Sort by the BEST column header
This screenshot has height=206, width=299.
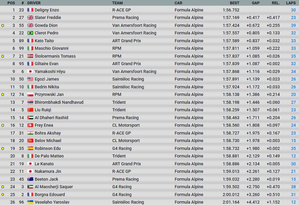234,3
